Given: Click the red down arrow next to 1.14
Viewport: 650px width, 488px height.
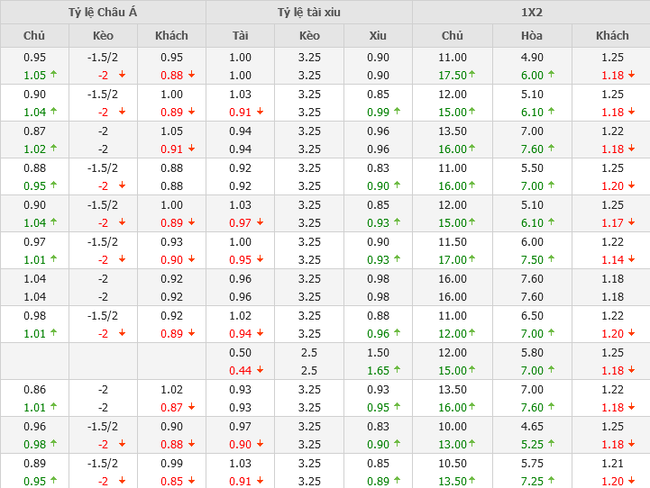Looking at the screenshot, I should 630,259.
